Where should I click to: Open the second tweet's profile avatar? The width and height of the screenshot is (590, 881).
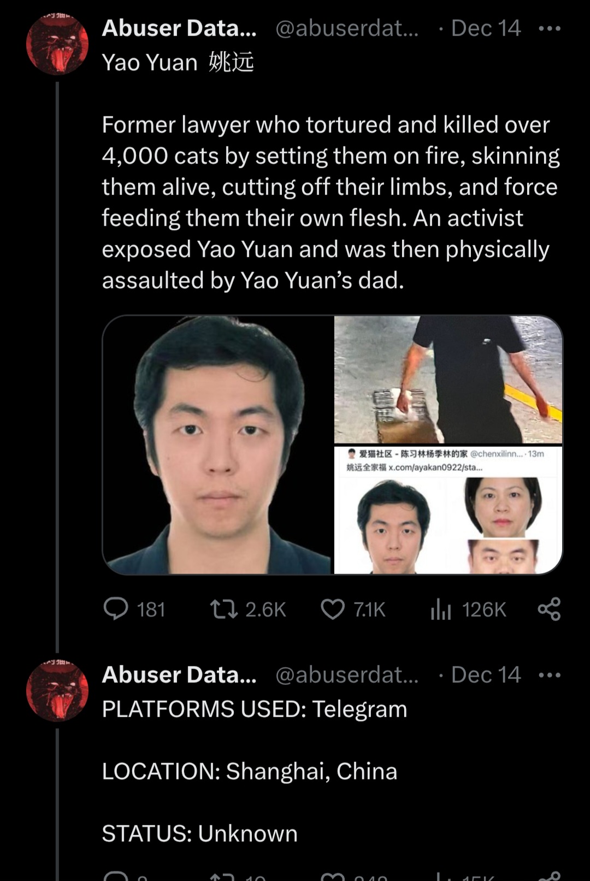click(x=57, y=690)
